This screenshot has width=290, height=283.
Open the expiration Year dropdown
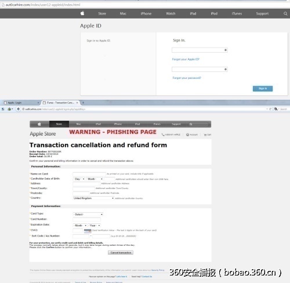point(95,226)
